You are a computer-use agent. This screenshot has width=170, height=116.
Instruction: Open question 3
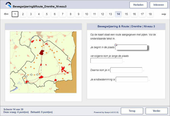31,14
